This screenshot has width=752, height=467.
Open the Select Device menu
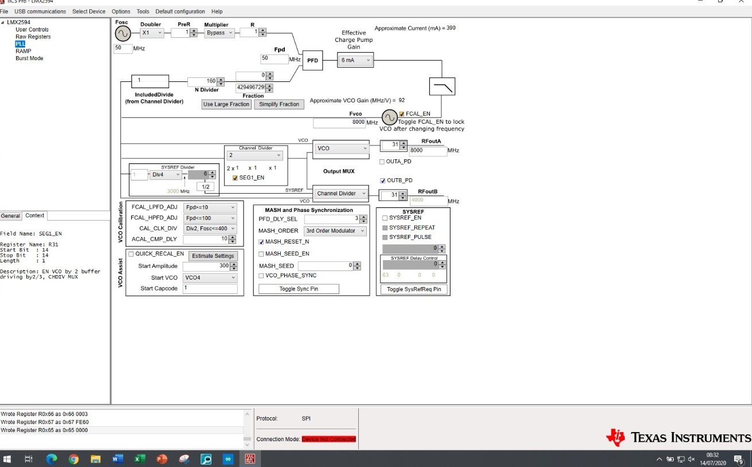point(89,11)
